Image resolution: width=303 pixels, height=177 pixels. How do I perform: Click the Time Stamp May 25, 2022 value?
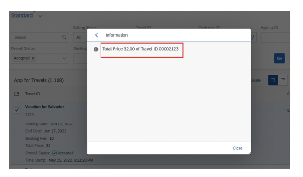[71, 160]
